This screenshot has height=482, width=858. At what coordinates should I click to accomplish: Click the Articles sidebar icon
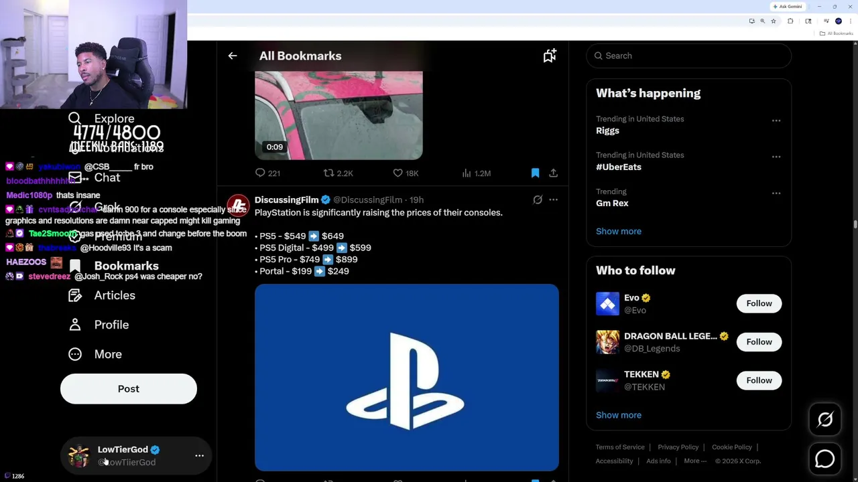point(75,295)
